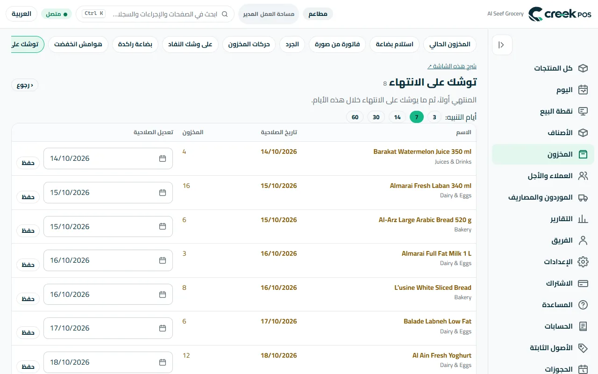598x374 pixels.
Task: Open calendar picker for Al-Arz Arabic Bread row
Action: [163, 226]
